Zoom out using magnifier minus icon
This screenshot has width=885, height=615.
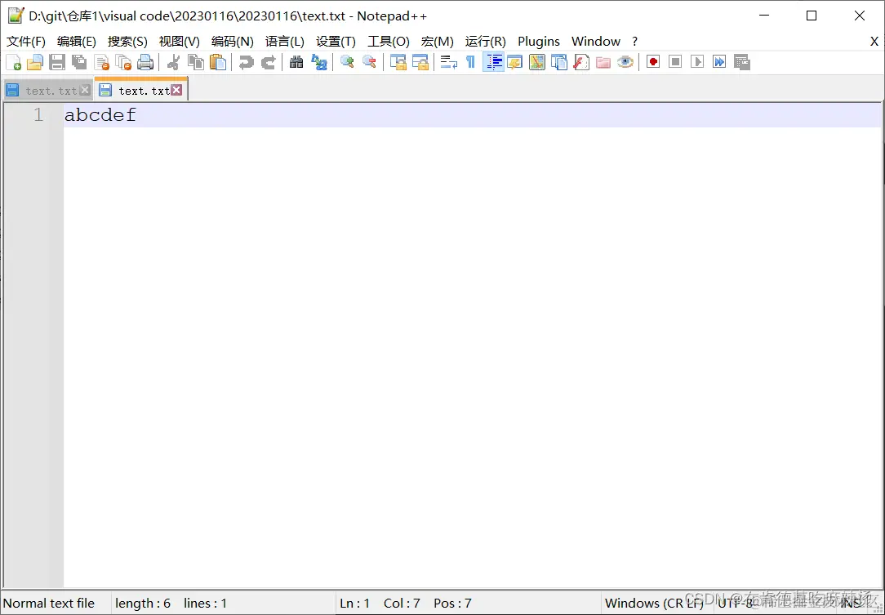(x=369, y=62)
